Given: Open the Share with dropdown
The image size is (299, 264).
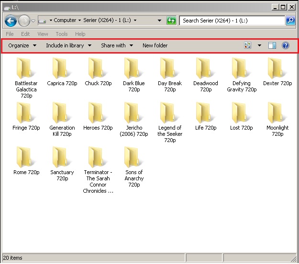Looking at the screenshot, I should (117, 45).
